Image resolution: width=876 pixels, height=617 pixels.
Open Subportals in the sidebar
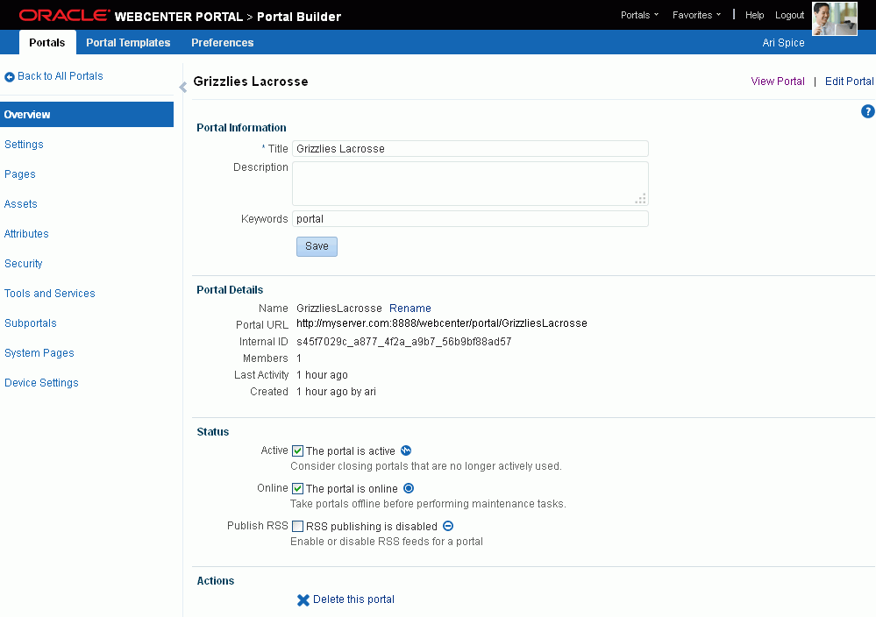pos(31,323)
